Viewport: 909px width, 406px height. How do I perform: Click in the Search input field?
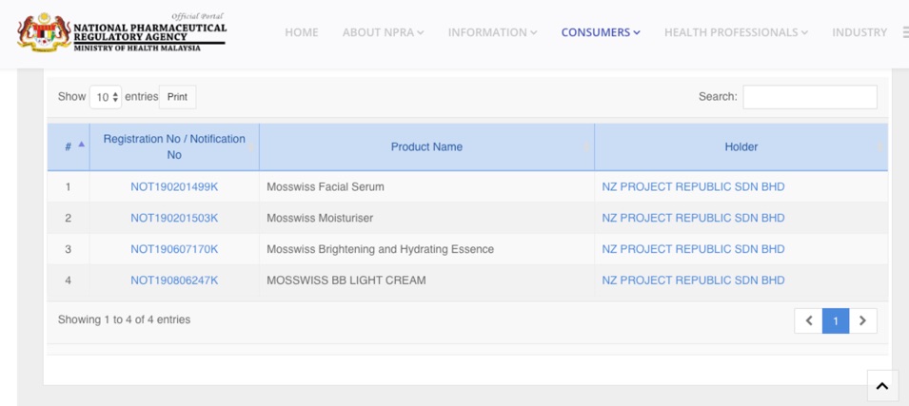click(809, 97)
